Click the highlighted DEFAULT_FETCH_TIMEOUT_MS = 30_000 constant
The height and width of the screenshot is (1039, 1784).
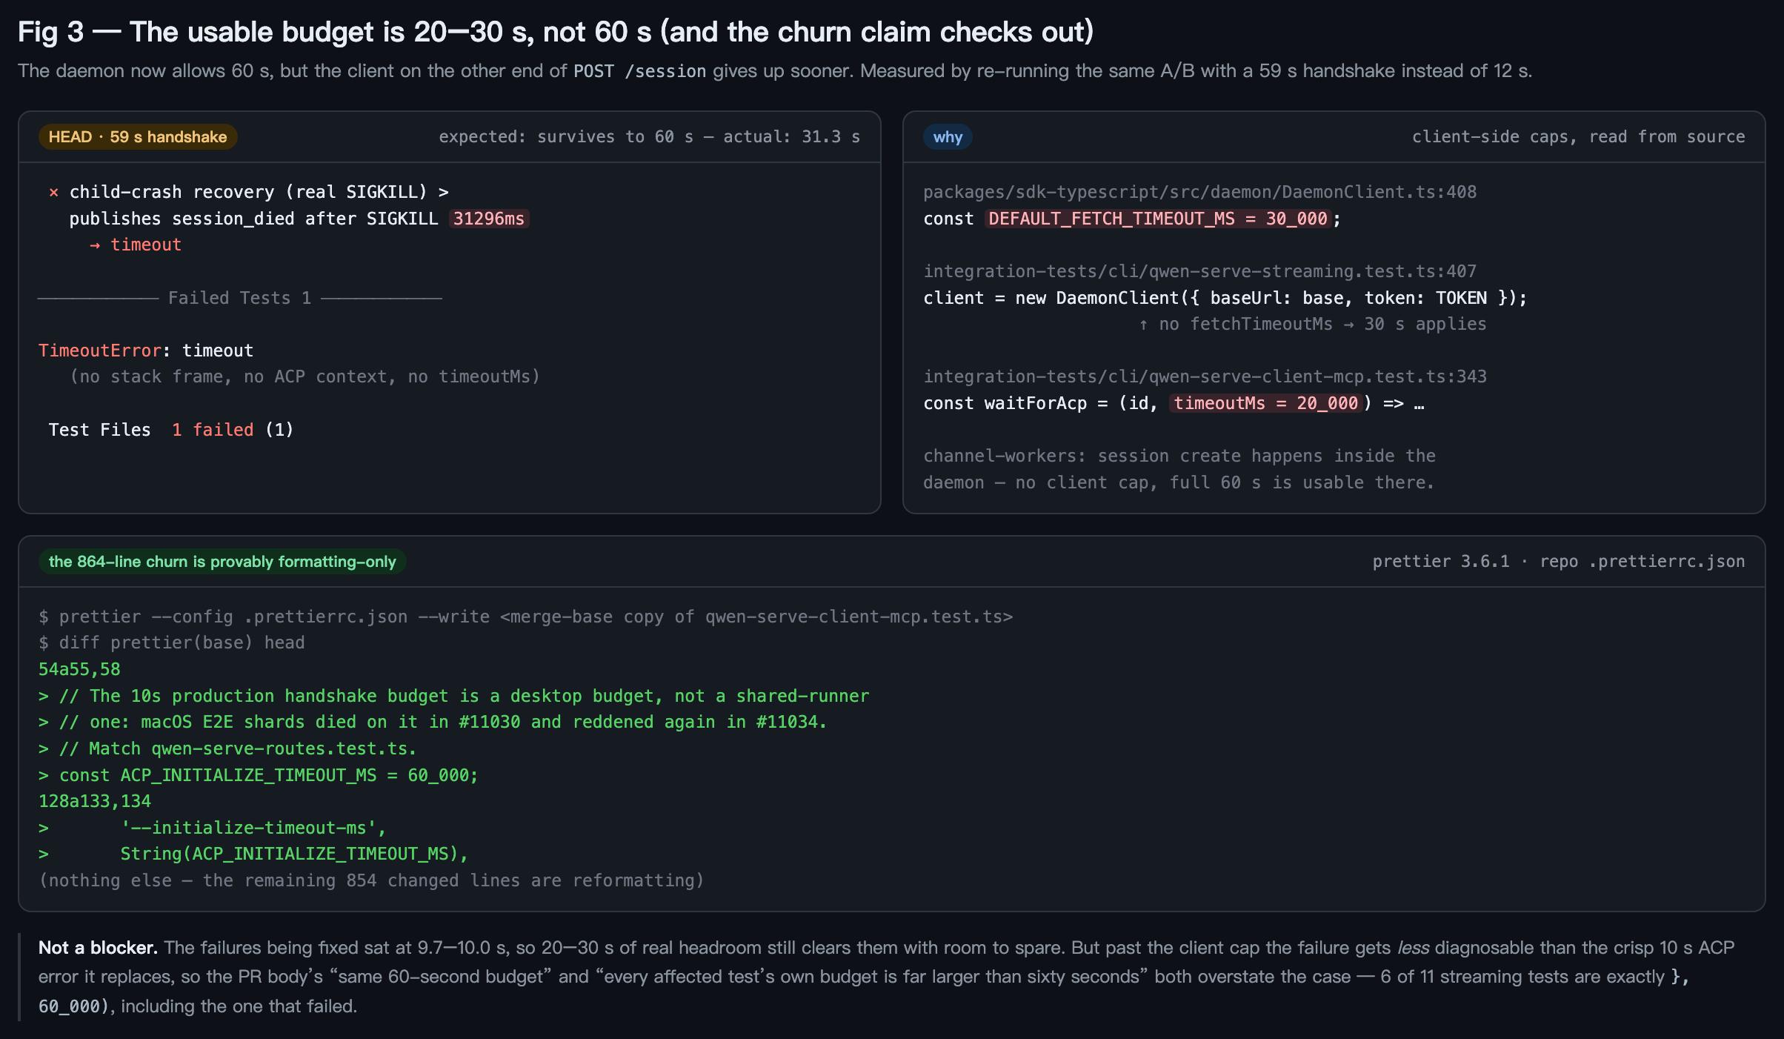1158,219
